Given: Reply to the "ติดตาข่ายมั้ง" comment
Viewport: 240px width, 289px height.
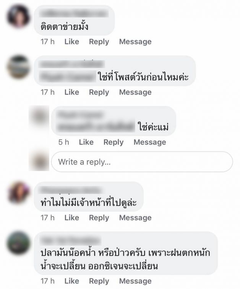Looking at the screenshot, I should [99, 42].
